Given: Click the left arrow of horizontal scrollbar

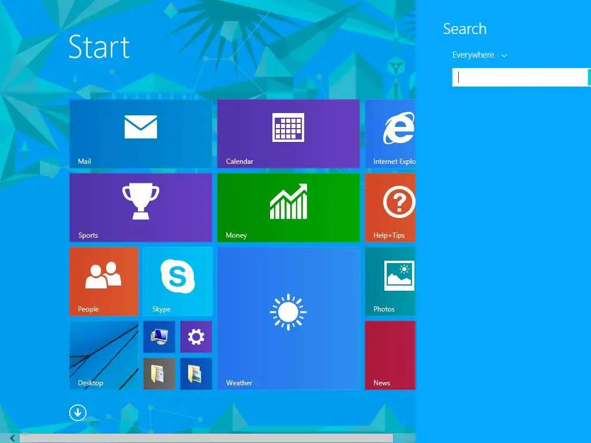Looking at the screenshot, I should tap(12, 438).
